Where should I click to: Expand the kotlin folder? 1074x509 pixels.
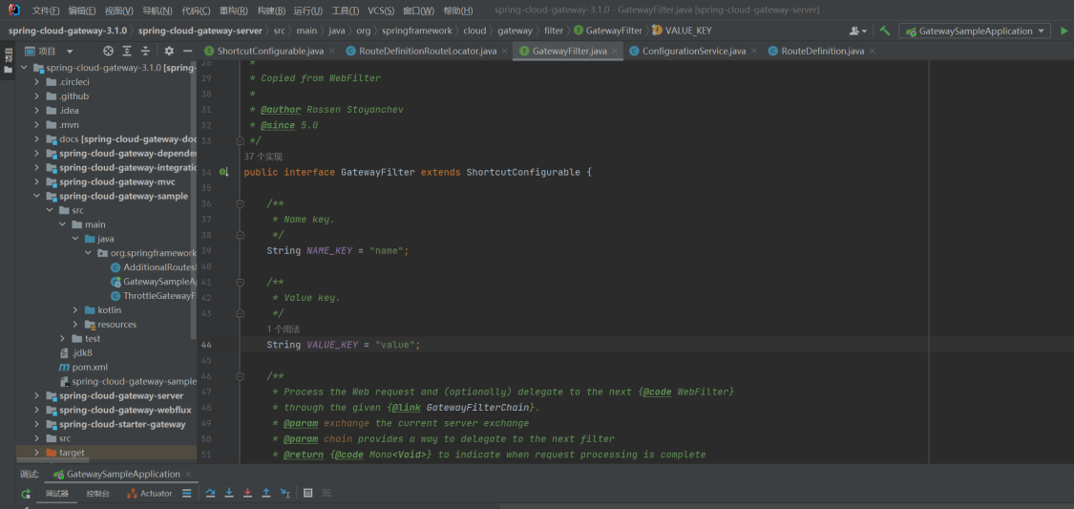pos(75,310)
